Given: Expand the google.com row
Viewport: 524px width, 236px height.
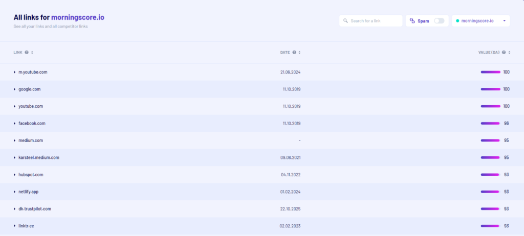Looking at the screenshot, I should pyautogui.click(x=15, y=89).
